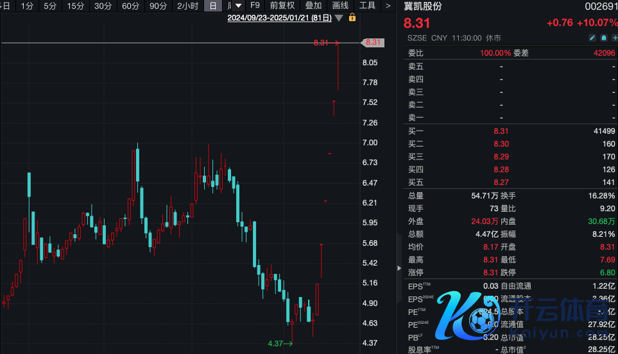Toggle the orange lock on date range
Viewport: 618px width, 354px height.
click(x=352, y=18)
